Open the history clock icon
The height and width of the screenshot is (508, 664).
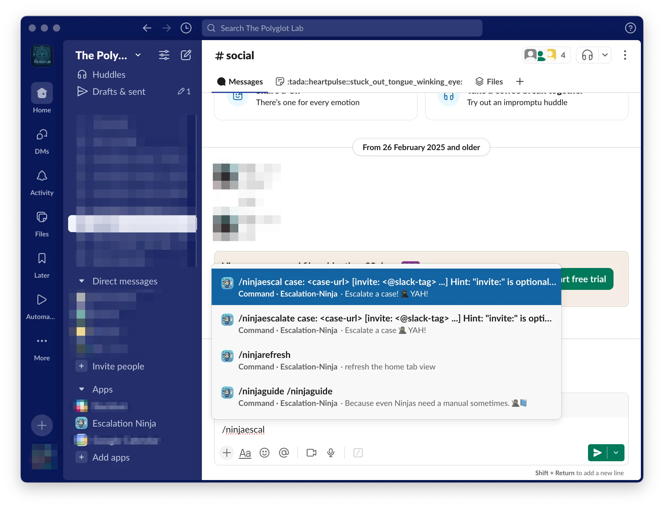186,28
